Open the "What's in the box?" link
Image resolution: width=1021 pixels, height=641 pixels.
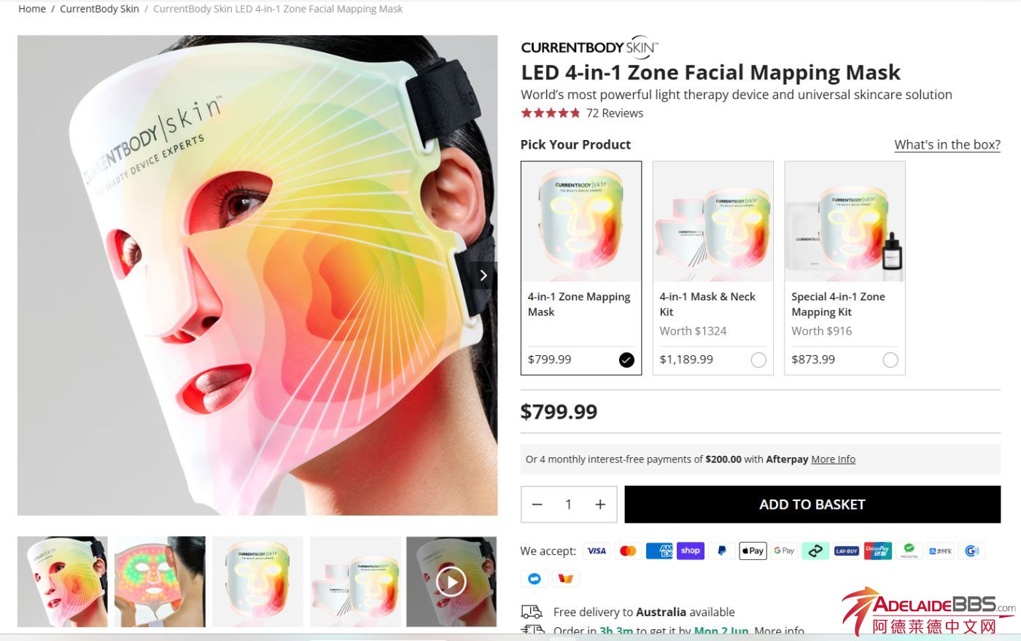pos(947,144)
